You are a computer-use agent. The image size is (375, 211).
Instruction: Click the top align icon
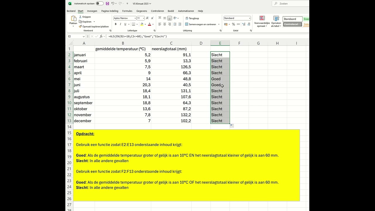160,18
